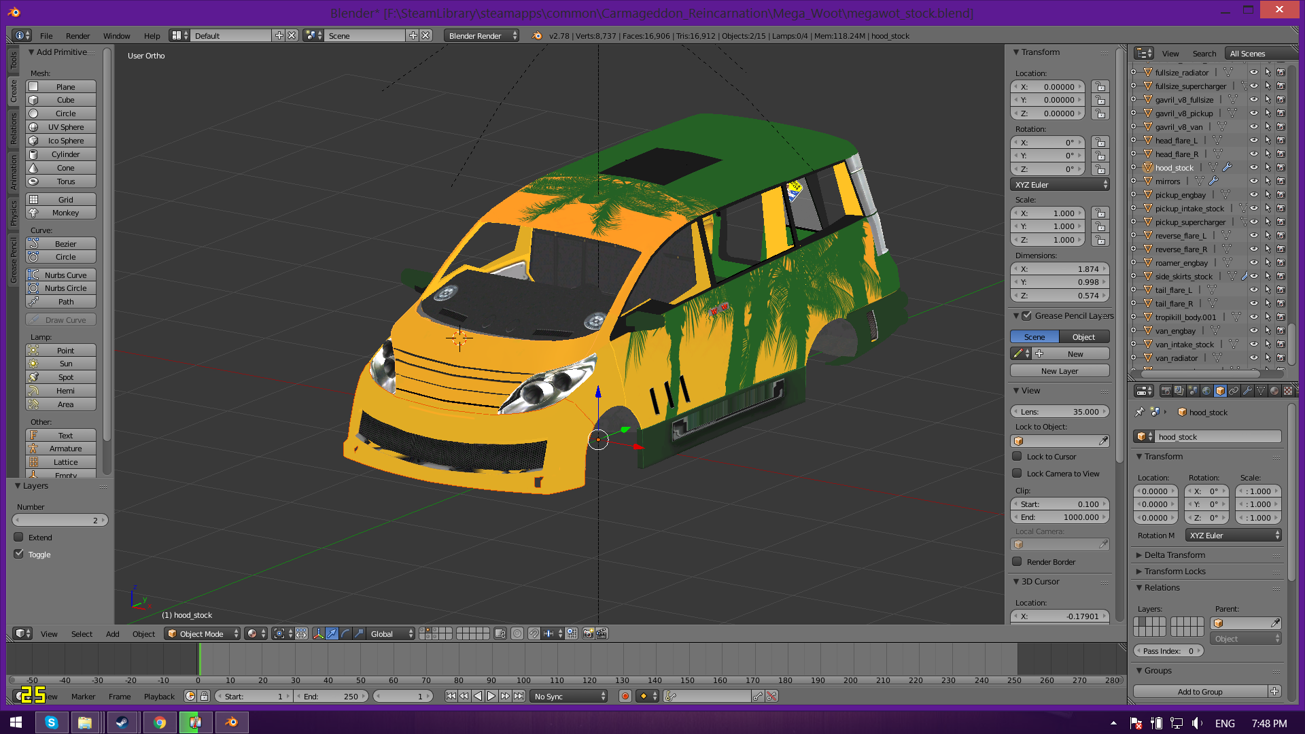1305x734 pixels.
Task: Open the Material properties tab (sphere icon)
Action: click(1274, 391)
